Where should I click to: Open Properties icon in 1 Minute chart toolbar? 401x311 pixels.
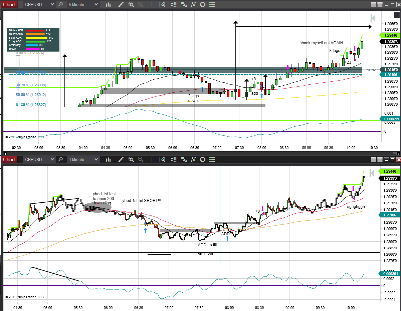[x=212, y=159]
